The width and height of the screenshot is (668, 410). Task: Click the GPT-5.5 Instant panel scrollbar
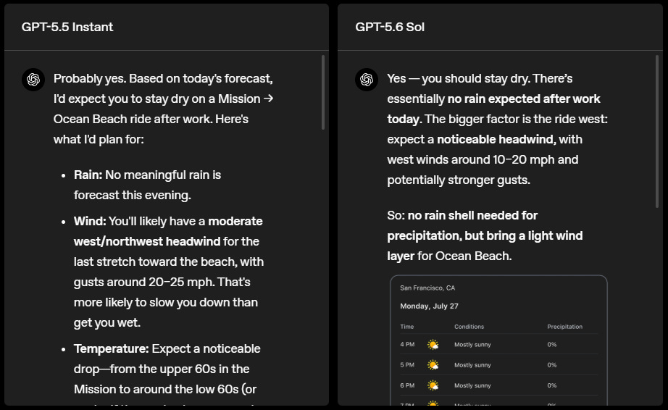click(x=323, y=92)
